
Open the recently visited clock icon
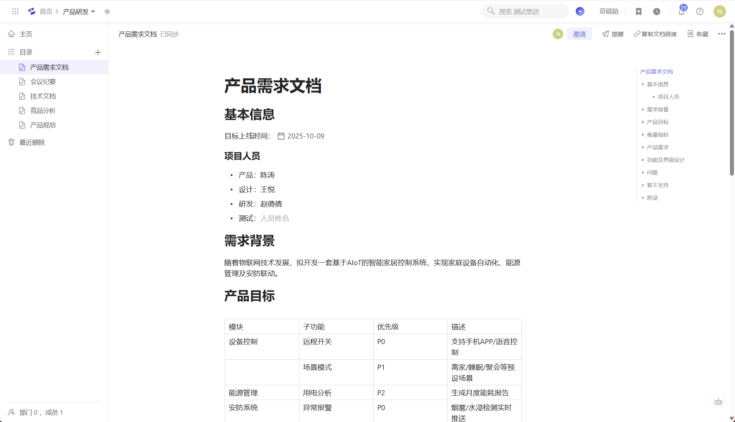click(x=656, y=11)
